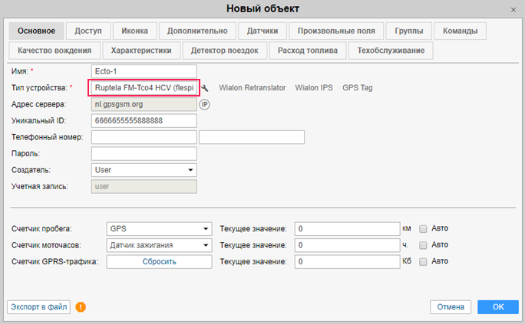Open the Счетчик пробега GPS dropdown

pyautogui.click(x=159, y=228)
